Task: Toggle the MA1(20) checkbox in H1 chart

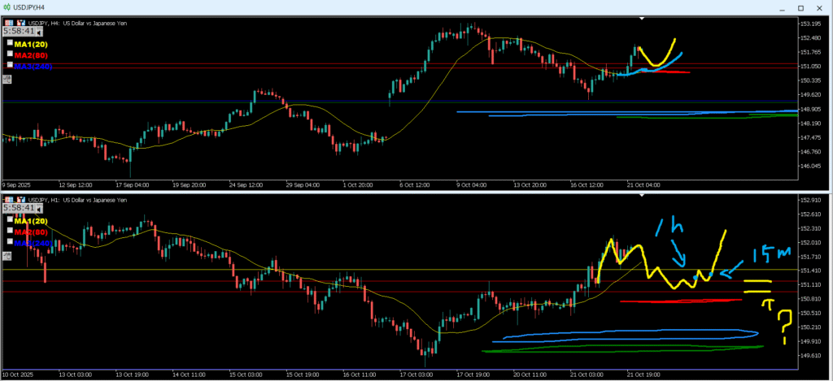Action: (10, 221)
